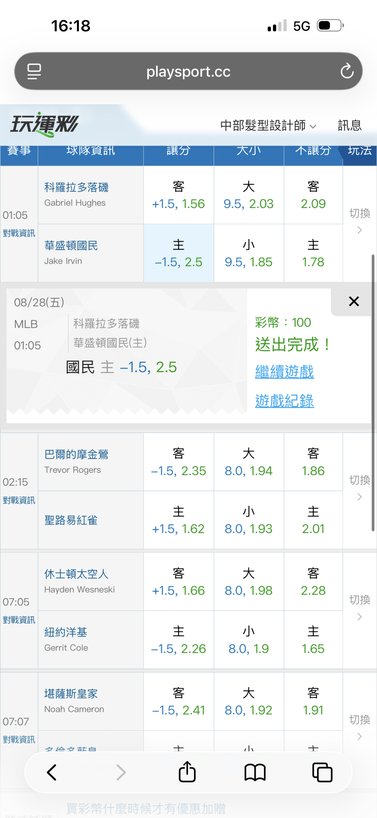The height and width of the screenshot is (818, 377).
Task: Open Safari bookmarks book icon
Action: [x=255, y=772]
